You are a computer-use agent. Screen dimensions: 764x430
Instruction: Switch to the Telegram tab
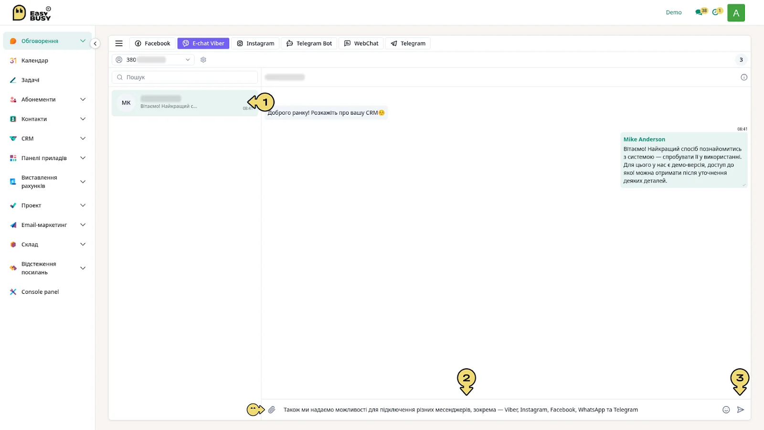click(408, 43)
